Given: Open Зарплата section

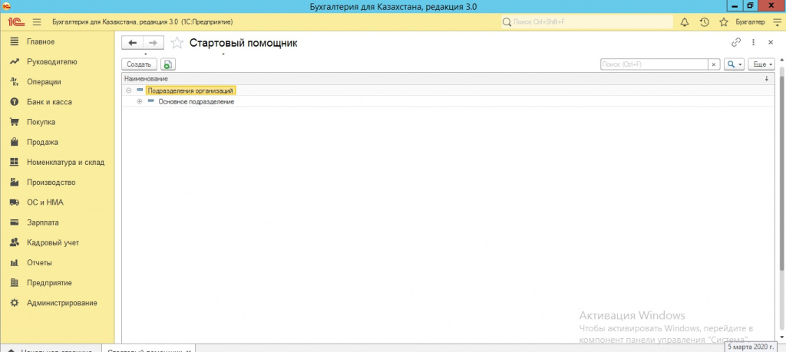Looking at the screenshot, I should [x=43, y=222].
